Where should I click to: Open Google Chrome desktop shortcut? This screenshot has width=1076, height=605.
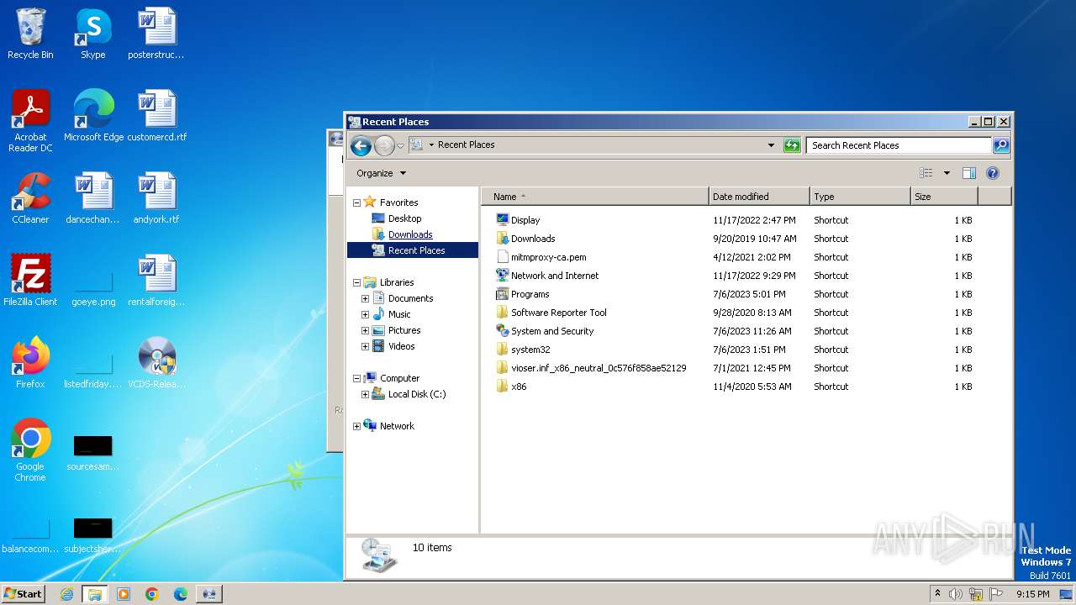pos(30,450)
